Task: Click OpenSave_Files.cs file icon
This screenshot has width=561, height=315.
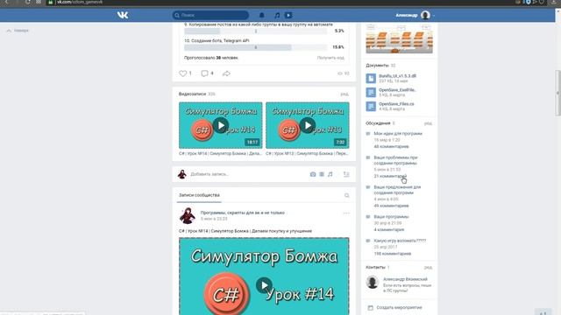Action: (371, 106)
